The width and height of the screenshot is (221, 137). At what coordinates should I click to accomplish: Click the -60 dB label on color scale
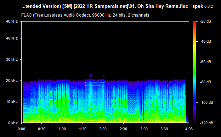click(x=205, y=62)
